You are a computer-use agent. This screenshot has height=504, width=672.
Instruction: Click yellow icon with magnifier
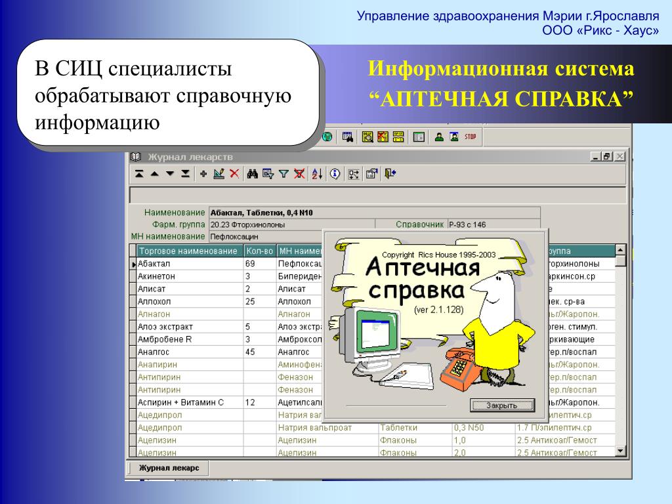(x=367, y=137)
